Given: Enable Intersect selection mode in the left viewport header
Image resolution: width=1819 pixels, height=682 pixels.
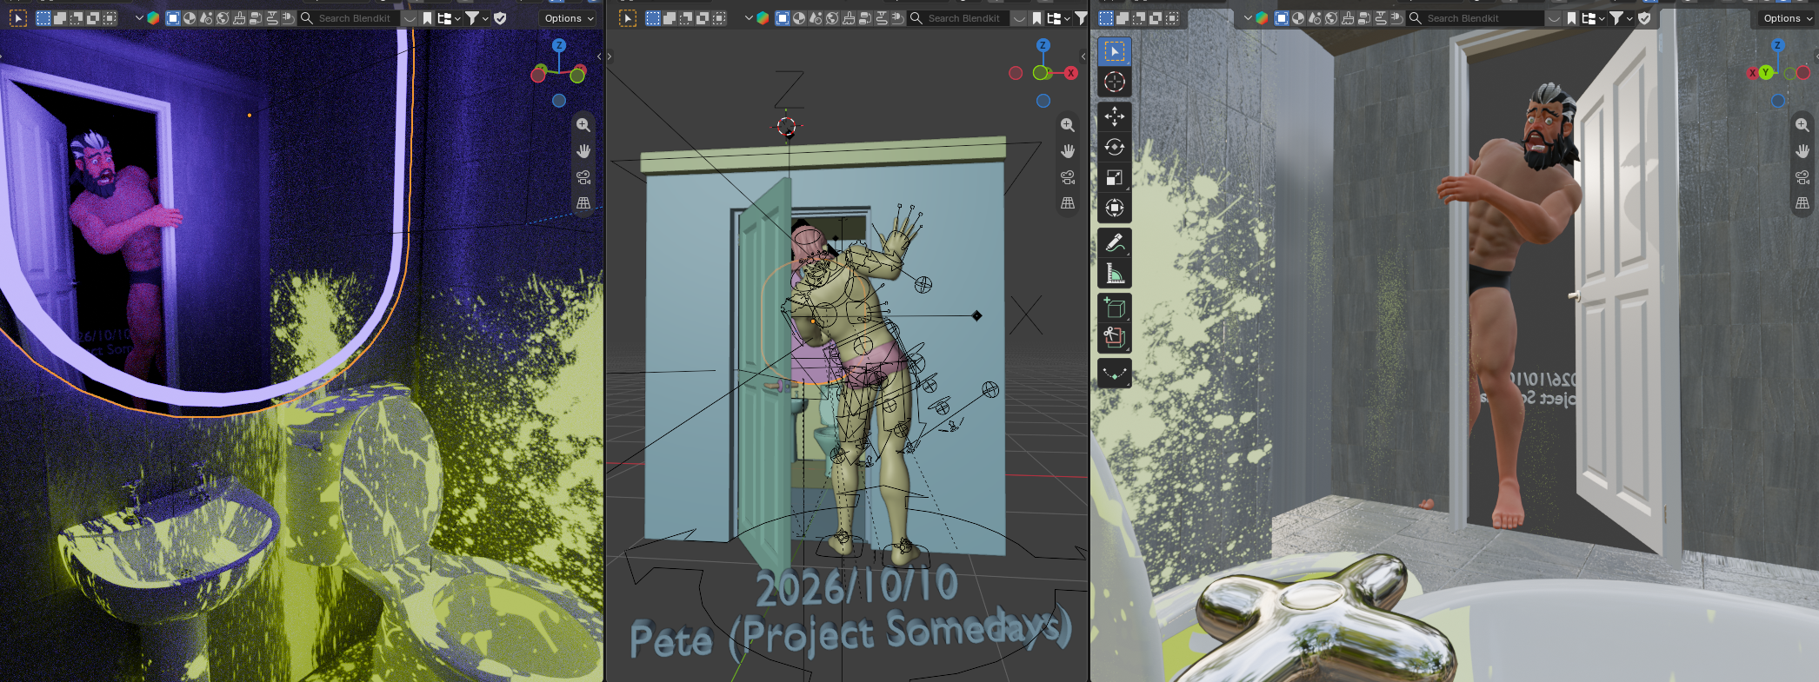Looking at the screenshot, I should [110, 18].
